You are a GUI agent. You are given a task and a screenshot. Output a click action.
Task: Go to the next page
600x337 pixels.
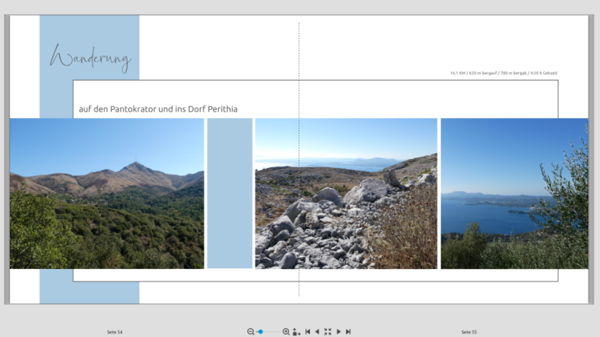pos(339,332)
